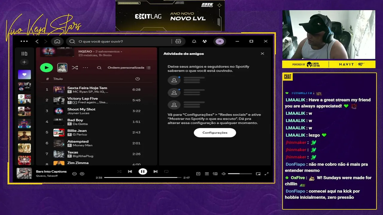Open the profile menu avatar 'H'
Viewport: 383px width, 215px height.
click(x=220, y=41)
